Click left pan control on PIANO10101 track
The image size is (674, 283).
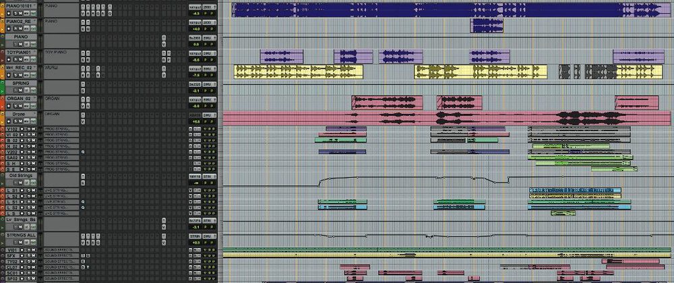(x=205, y=13)
